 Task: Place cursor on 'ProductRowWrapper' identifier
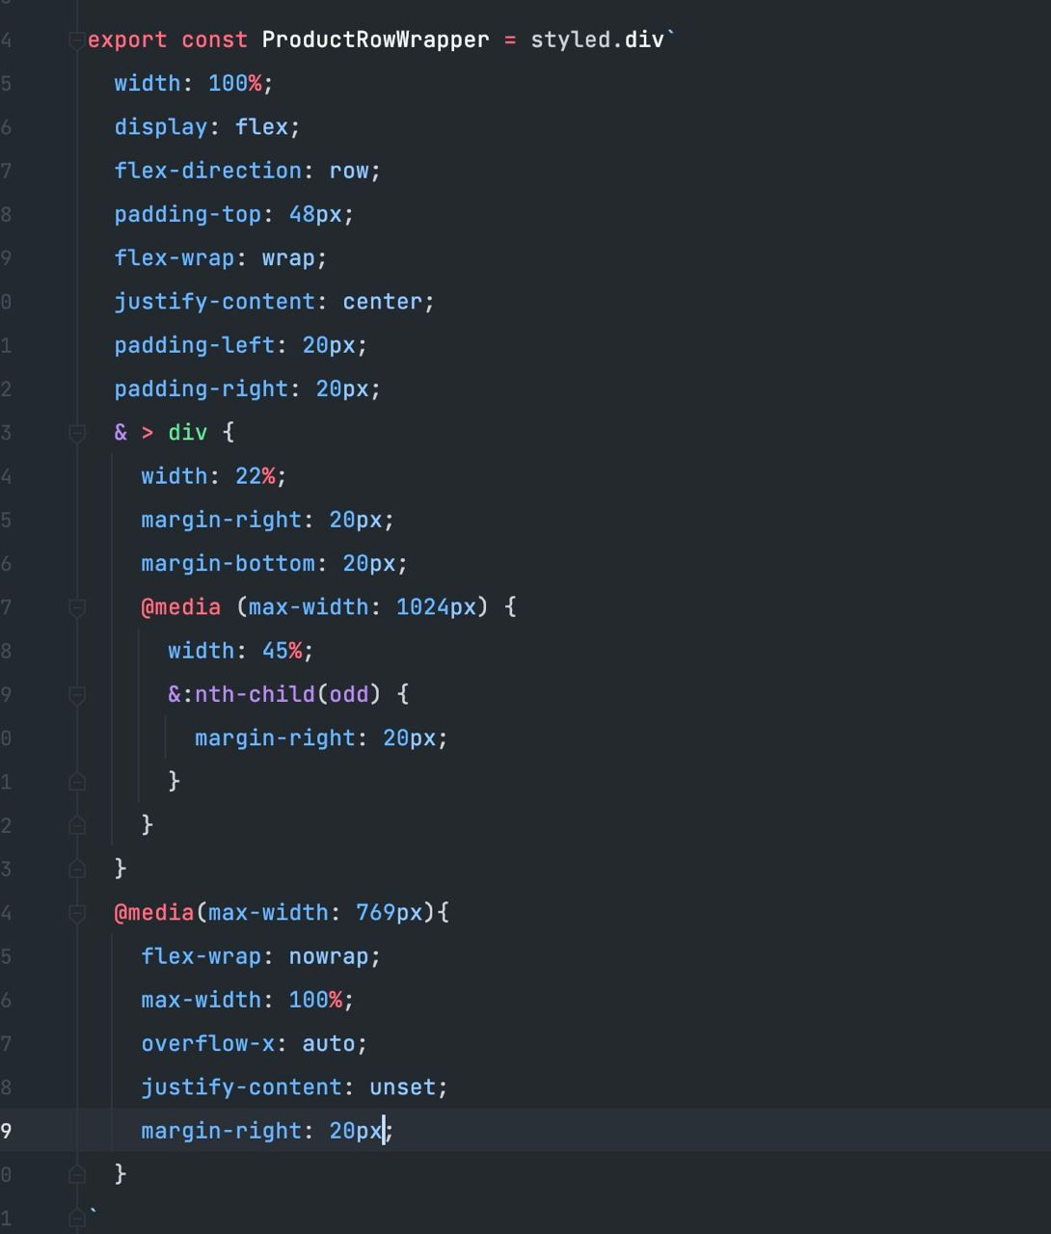[375, 40]
